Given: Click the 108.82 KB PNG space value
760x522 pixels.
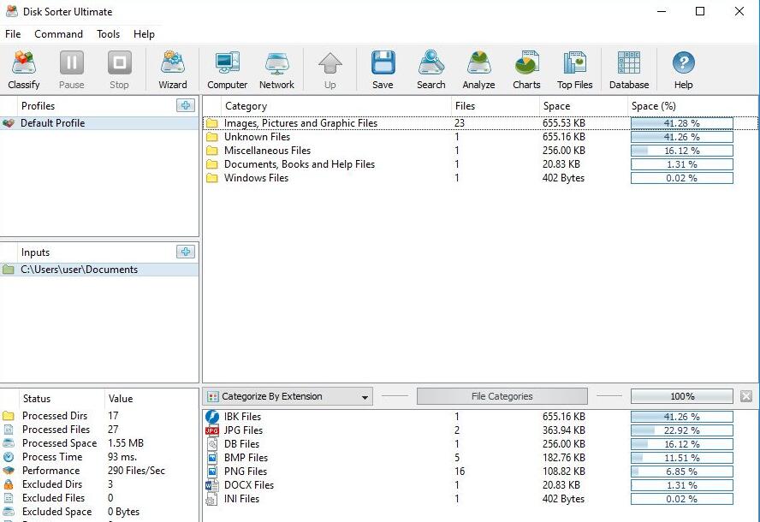Looking at the screenshot, I should [x=564, y=472].
